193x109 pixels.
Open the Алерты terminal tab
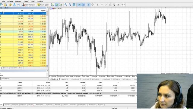[65, 105]
